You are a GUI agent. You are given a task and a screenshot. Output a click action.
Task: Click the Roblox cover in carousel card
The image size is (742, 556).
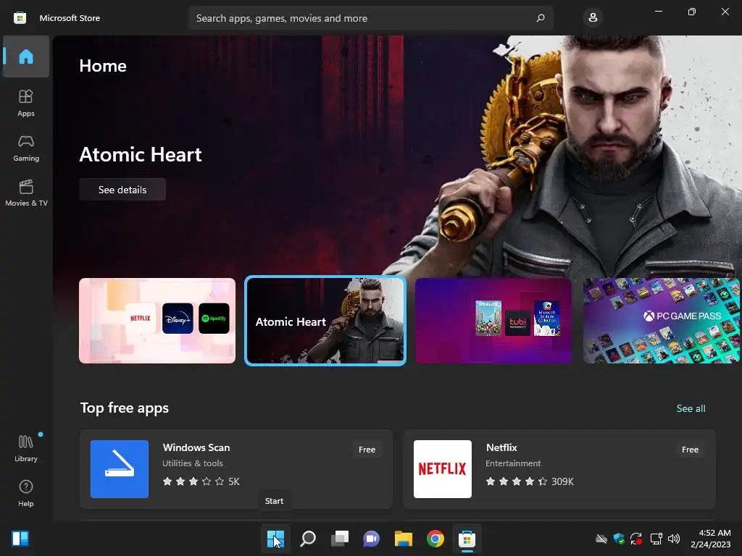tap(488, 318)
